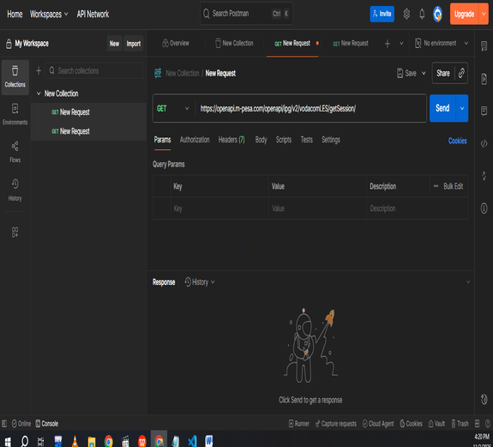Open the documentation icon in right sidebar
Image resolution: width=493 pixels, height=447 pixels.
pyautogui.click(x=484, y=79)
